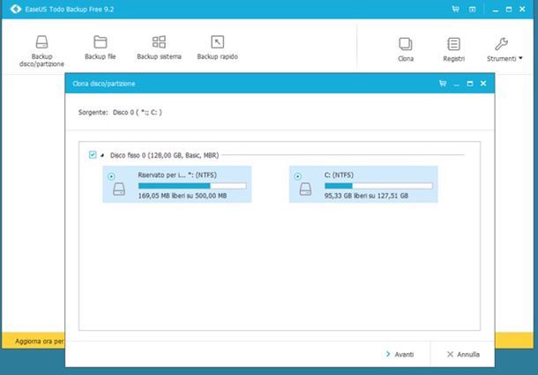Open the Clona tool
Image resolution: width=538 pixels, height=375 pixels.
click(406, 49)
